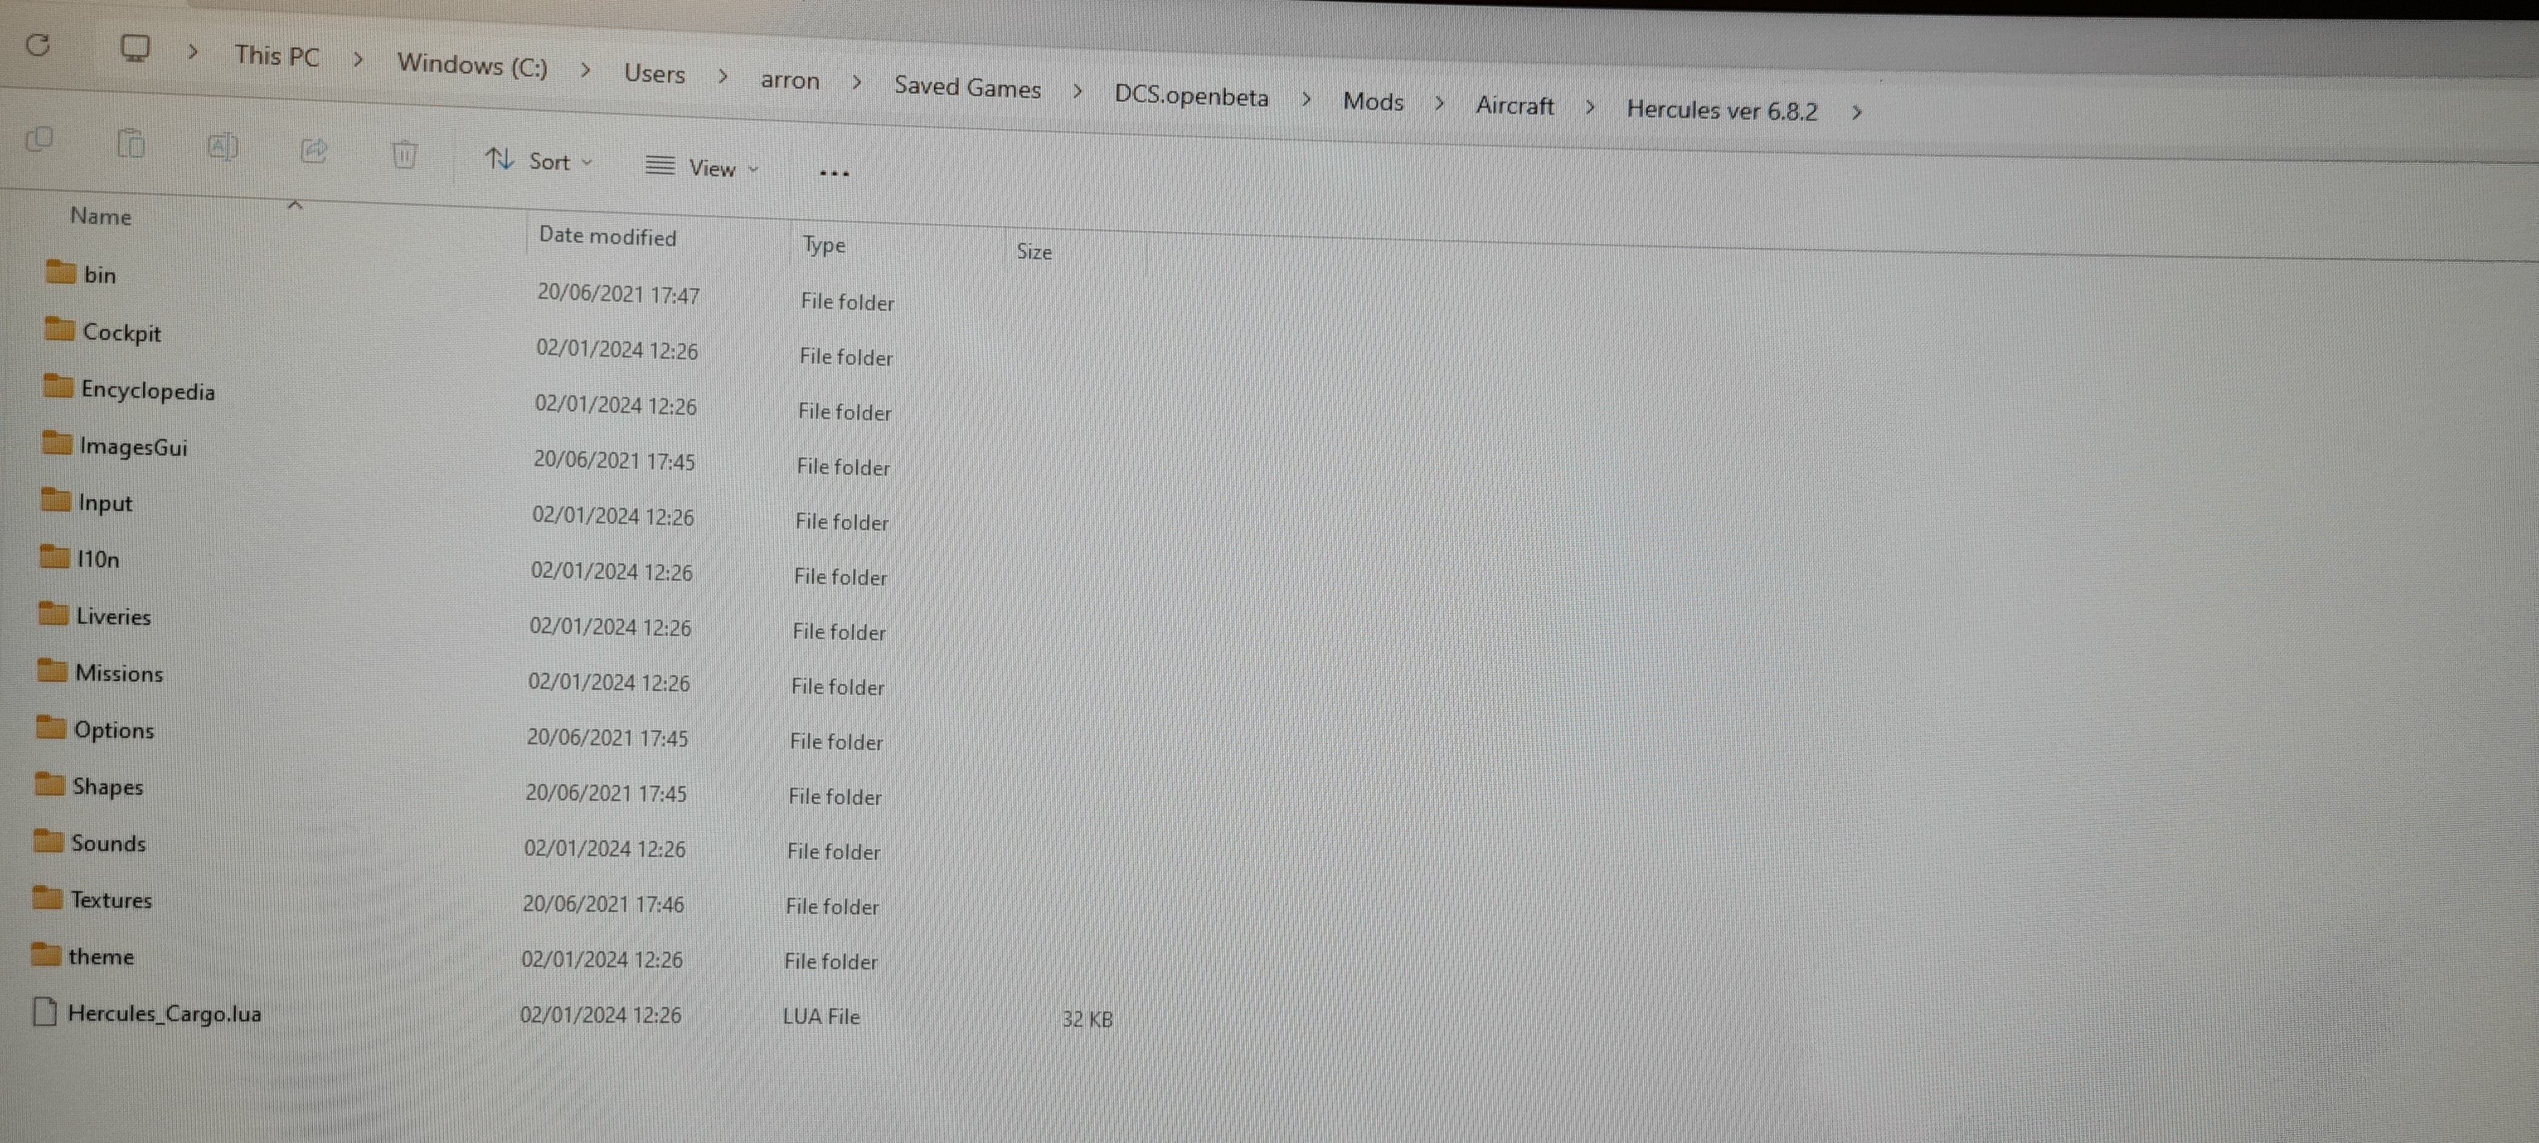The width and height of the screenshot is (2539, 1143).
Task: Click the Missions folder name
Action: click(x=119, y=674)
